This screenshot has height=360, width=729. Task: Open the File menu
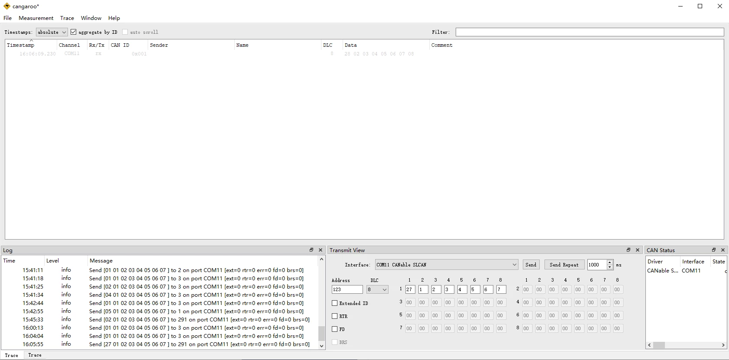click(x=7, y=18)
